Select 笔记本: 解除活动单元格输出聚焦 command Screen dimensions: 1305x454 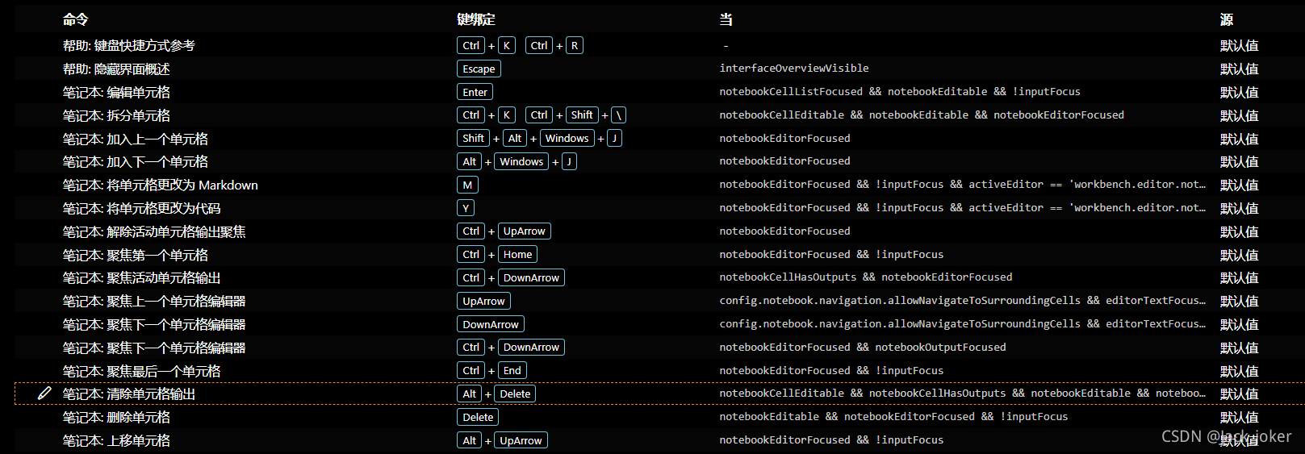[154, 231]
